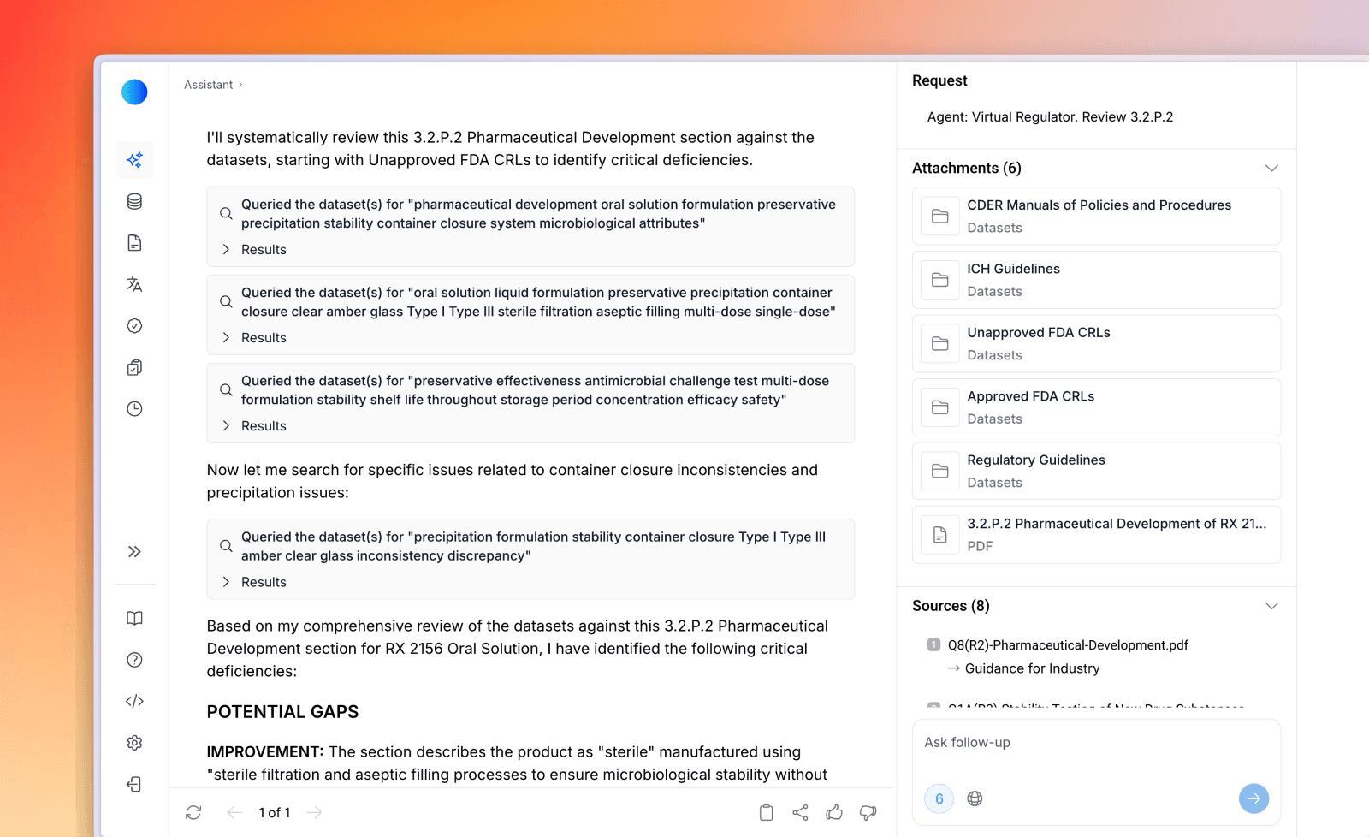Share the response via share icon

(800, 812)
